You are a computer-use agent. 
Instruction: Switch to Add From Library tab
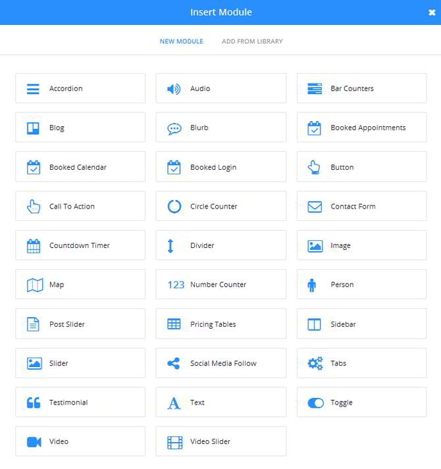252,41
